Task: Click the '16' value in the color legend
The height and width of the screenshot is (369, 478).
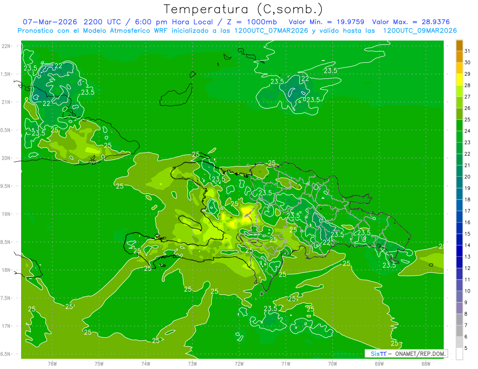Action: [468, 223]
